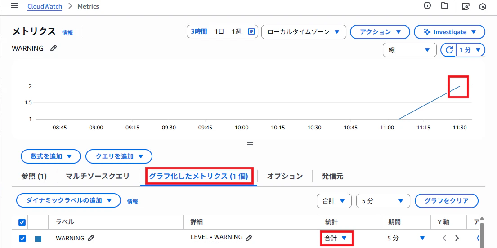Edit the WARNING graph title pencil icon
Screen dimensions: 497x248
[x=54, y=48]
